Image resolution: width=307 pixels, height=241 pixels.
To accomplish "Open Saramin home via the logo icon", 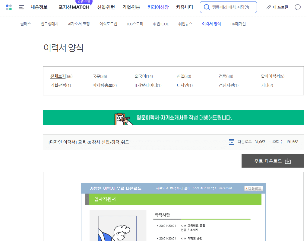I will pos(9,7).
